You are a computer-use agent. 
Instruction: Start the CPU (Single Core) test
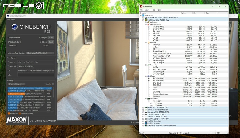click(x=51, y=42)
